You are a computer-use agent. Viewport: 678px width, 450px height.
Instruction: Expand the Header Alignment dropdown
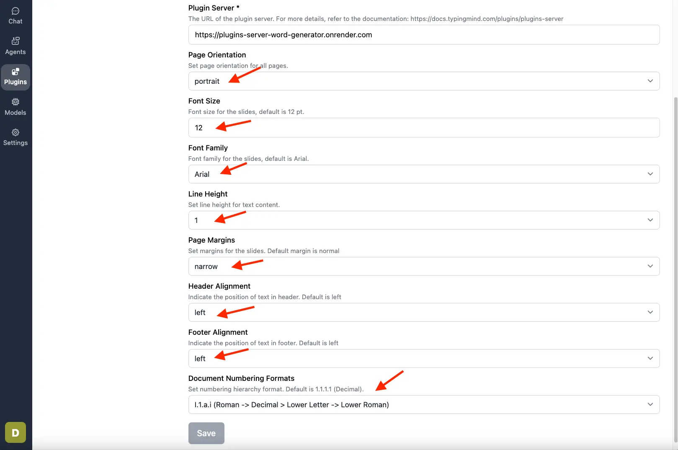[424, 312]
